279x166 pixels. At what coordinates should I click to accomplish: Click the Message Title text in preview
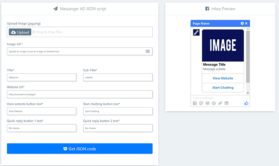click(x=214, y=65)
